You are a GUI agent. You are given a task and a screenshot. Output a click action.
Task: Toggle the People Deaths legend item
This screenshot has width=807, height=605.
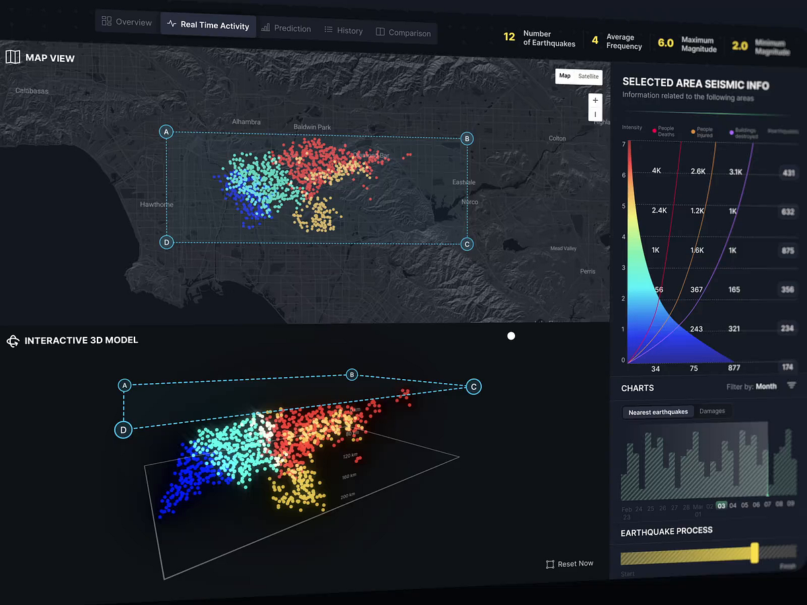tap(662, 130)
